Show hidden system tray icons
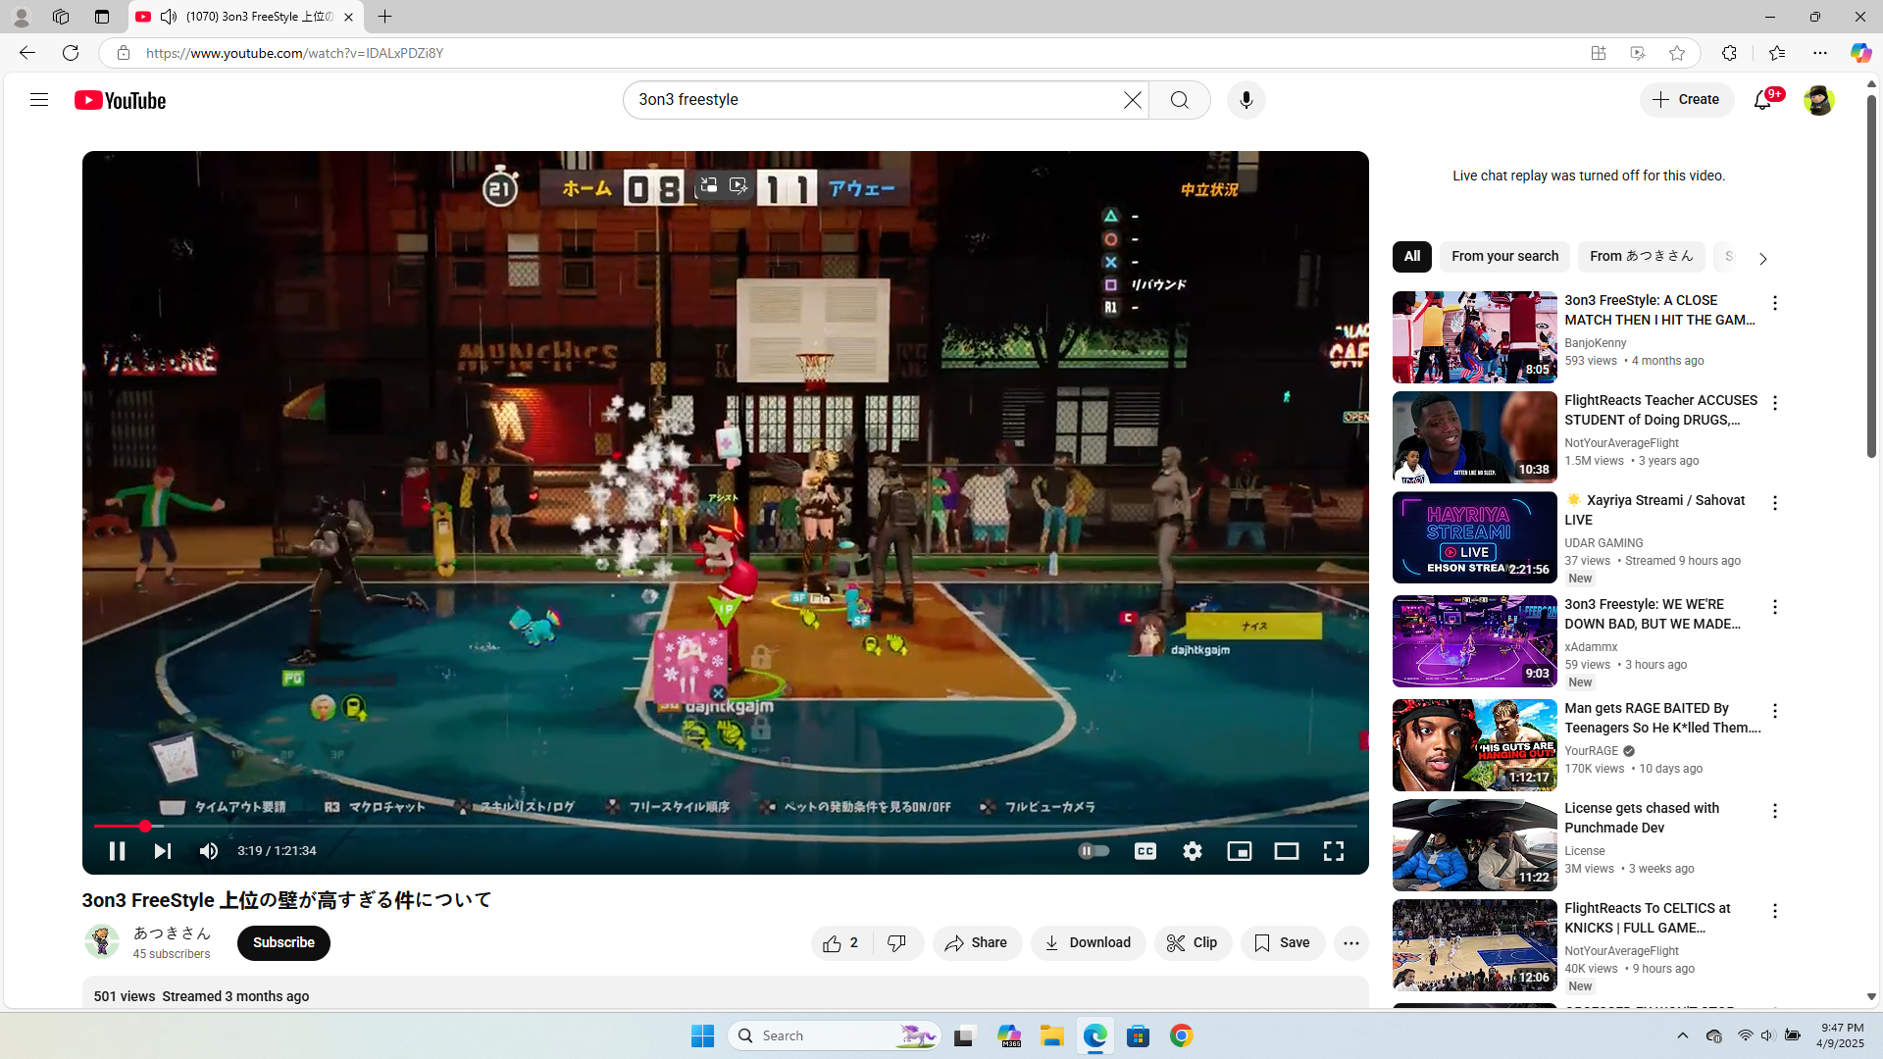This screenshot has height=1059, width=1883. click(x=1683, y=1035)
